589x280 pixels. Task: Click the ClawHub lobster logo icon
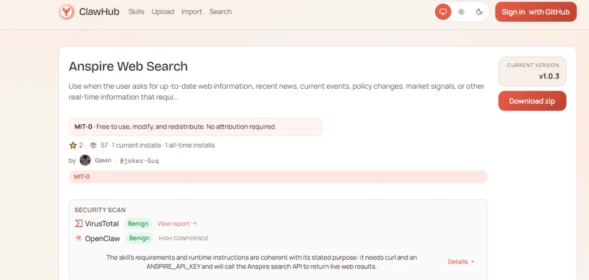[67, 11]
